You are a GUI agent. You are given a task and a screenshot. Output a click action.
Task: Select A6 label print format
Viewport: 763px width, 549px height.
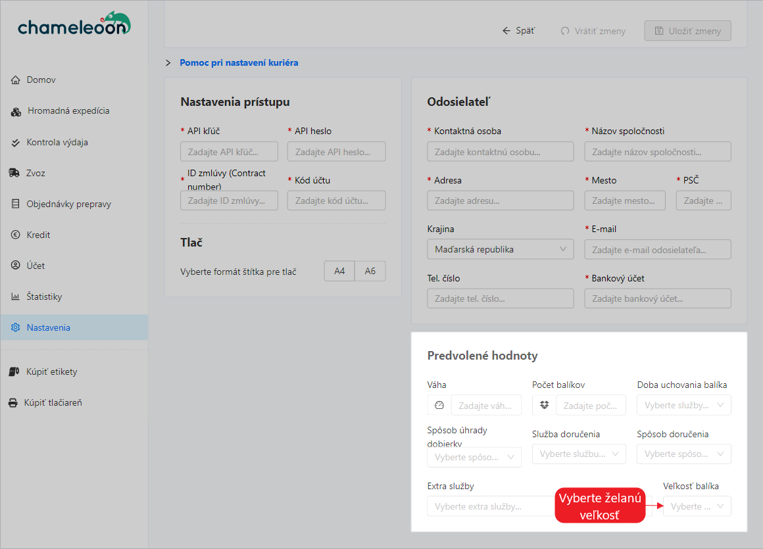pos(370,271)
